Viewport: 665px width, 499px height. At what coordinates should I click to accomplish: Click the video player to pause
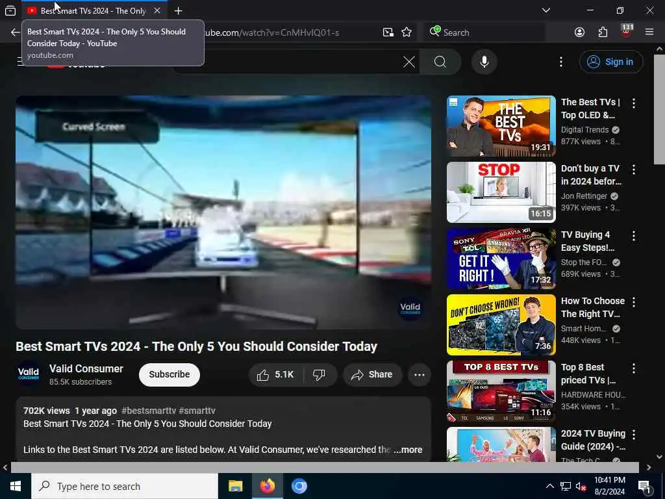point(223,212)
